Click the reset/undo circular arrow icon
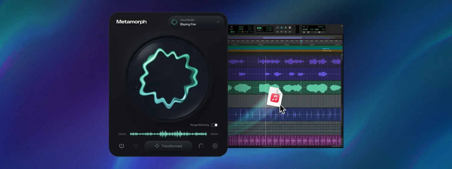Viewport: 452px width, 169px height. click(x=136, y=146)
